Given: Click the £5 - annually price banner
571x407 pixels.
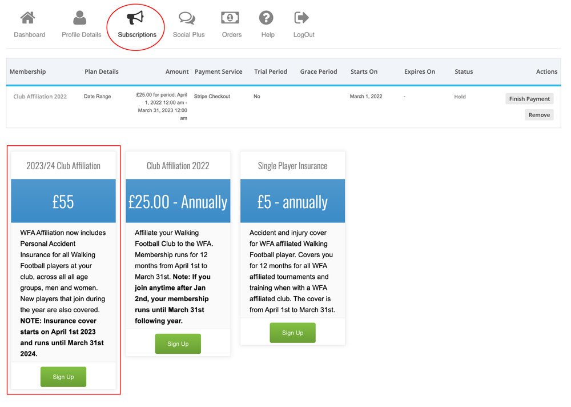Looking at the screenshot, I should (x=292, y=201).
